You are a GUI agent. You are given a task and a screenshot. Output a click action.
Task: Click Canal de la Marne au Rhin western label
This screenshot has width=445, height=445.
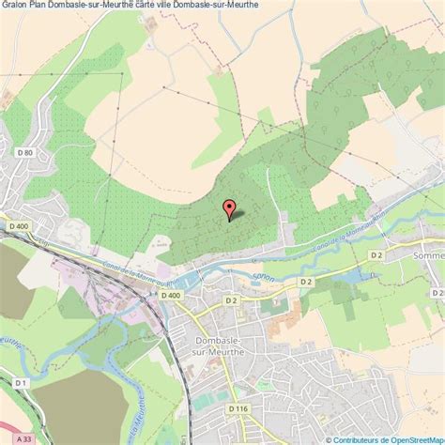point(141,273)
